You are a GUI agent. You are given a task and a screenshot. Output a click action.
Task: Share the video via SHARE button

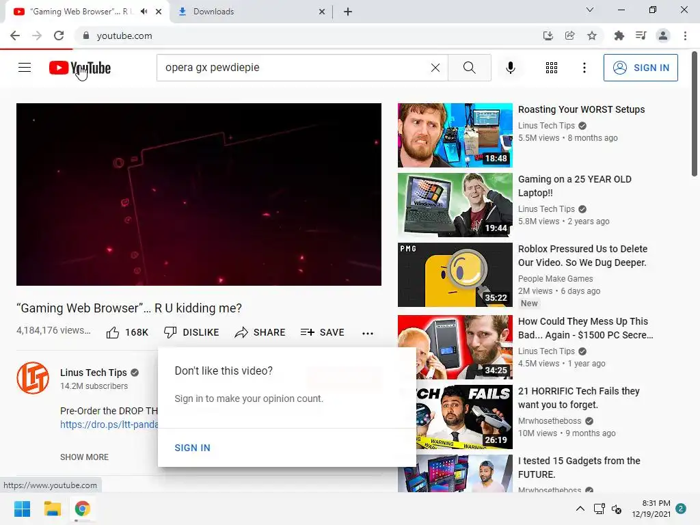(x=260, y=332)
